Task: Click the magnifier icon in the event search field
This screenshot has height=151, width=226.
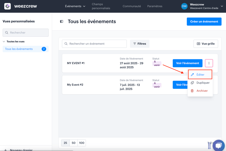Action: (66, 44)
